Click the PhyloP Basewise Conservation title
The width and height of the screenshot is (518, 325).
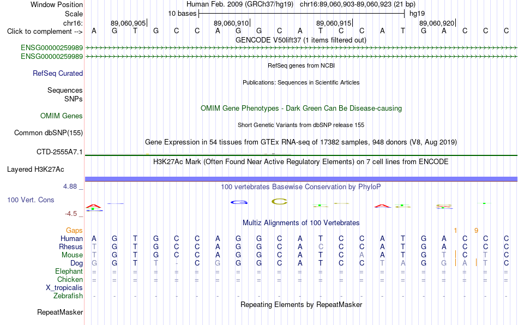coord(300,186)
